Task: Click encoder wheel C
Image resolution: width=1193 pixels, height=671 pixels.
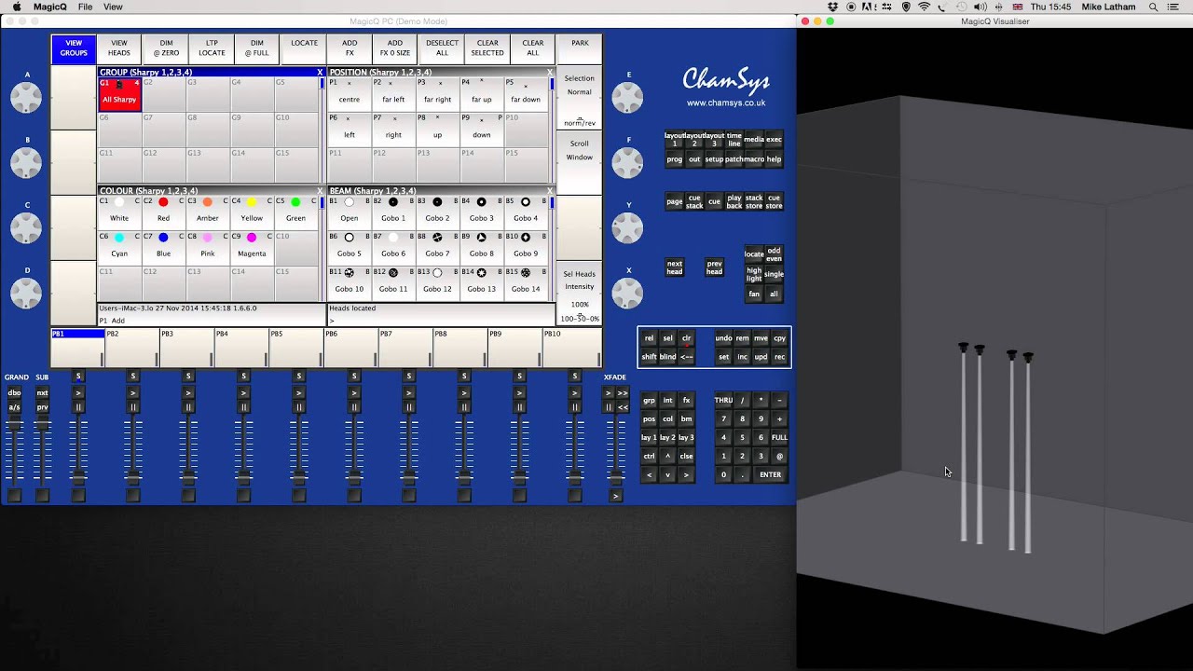Action: pos(26,227)
